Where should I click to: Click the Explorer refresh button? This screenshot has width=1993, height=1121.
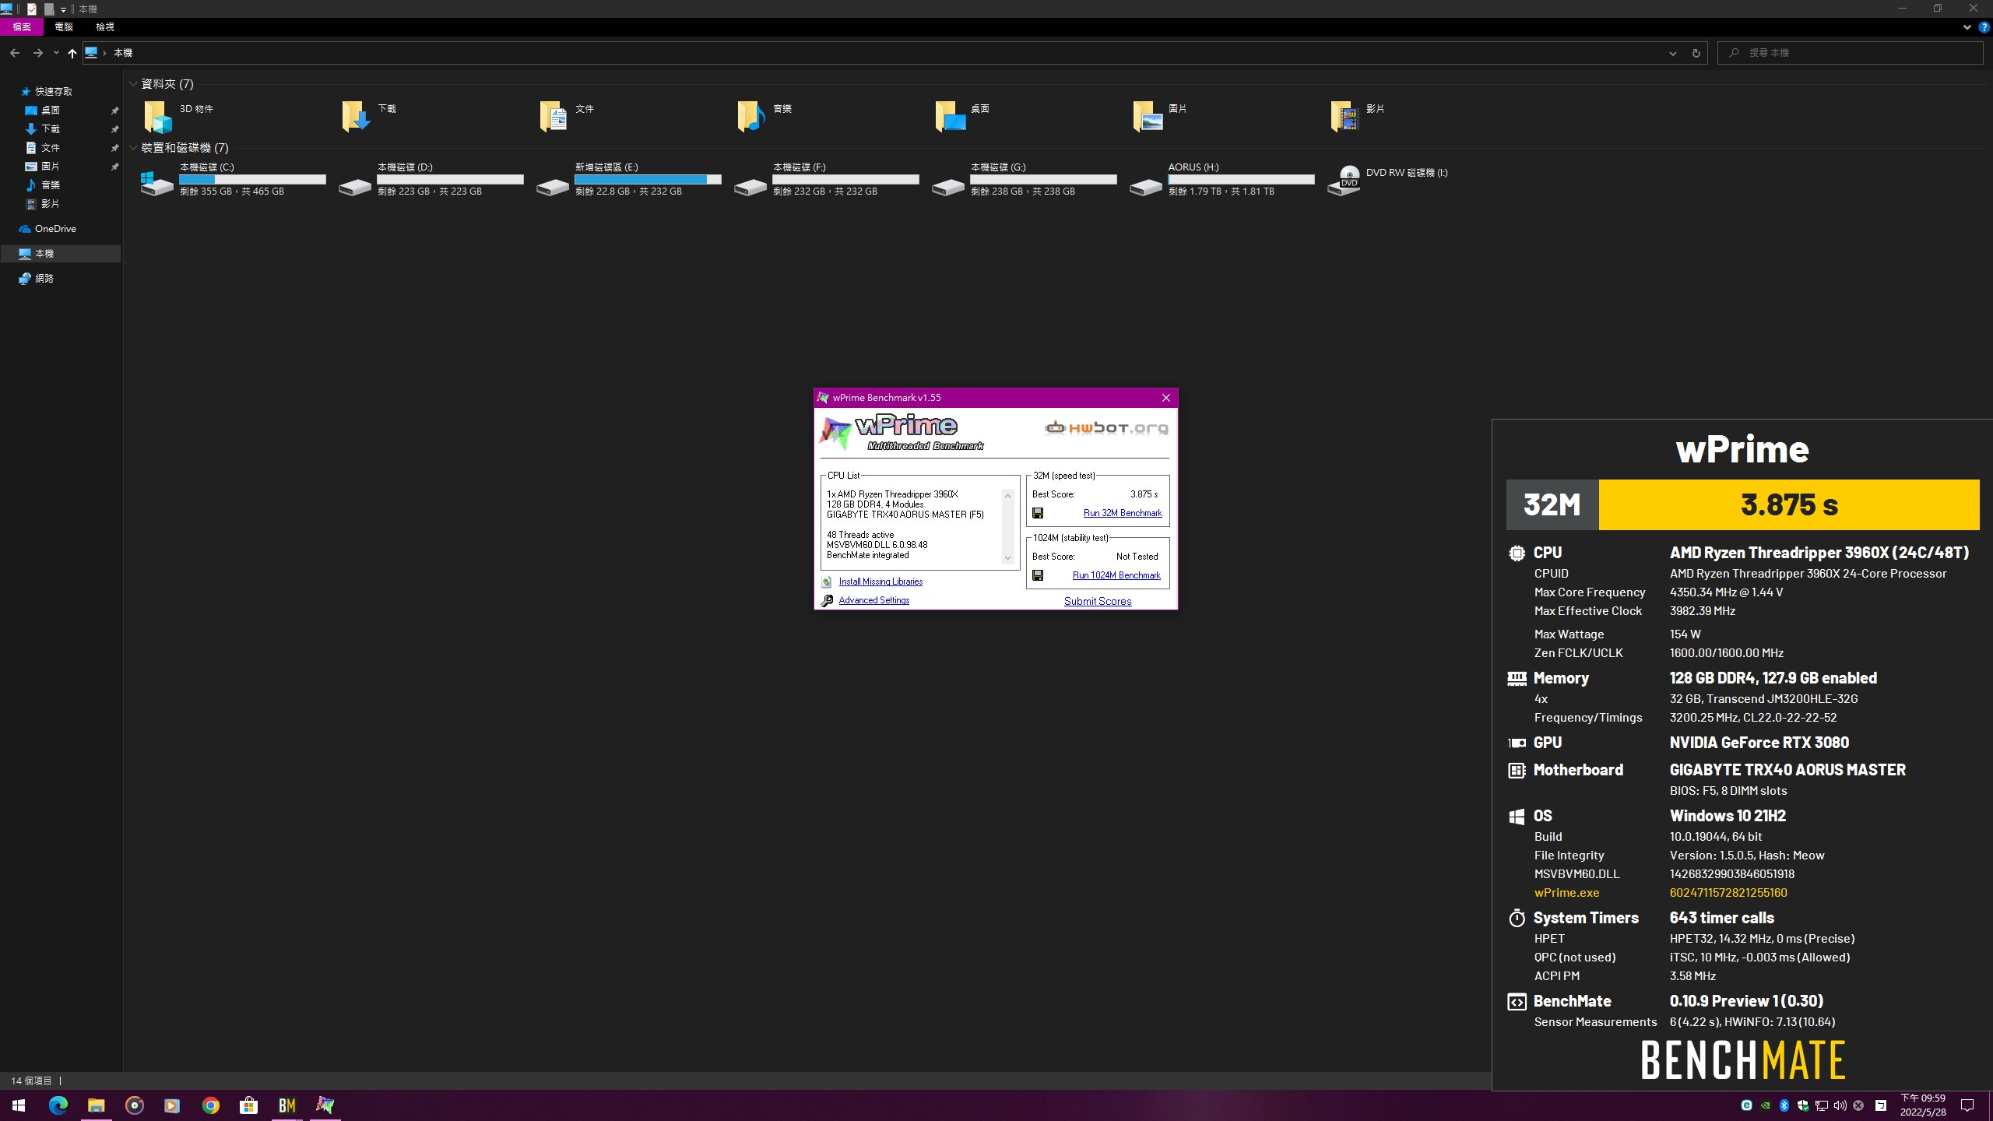[x=1696, y=53]
